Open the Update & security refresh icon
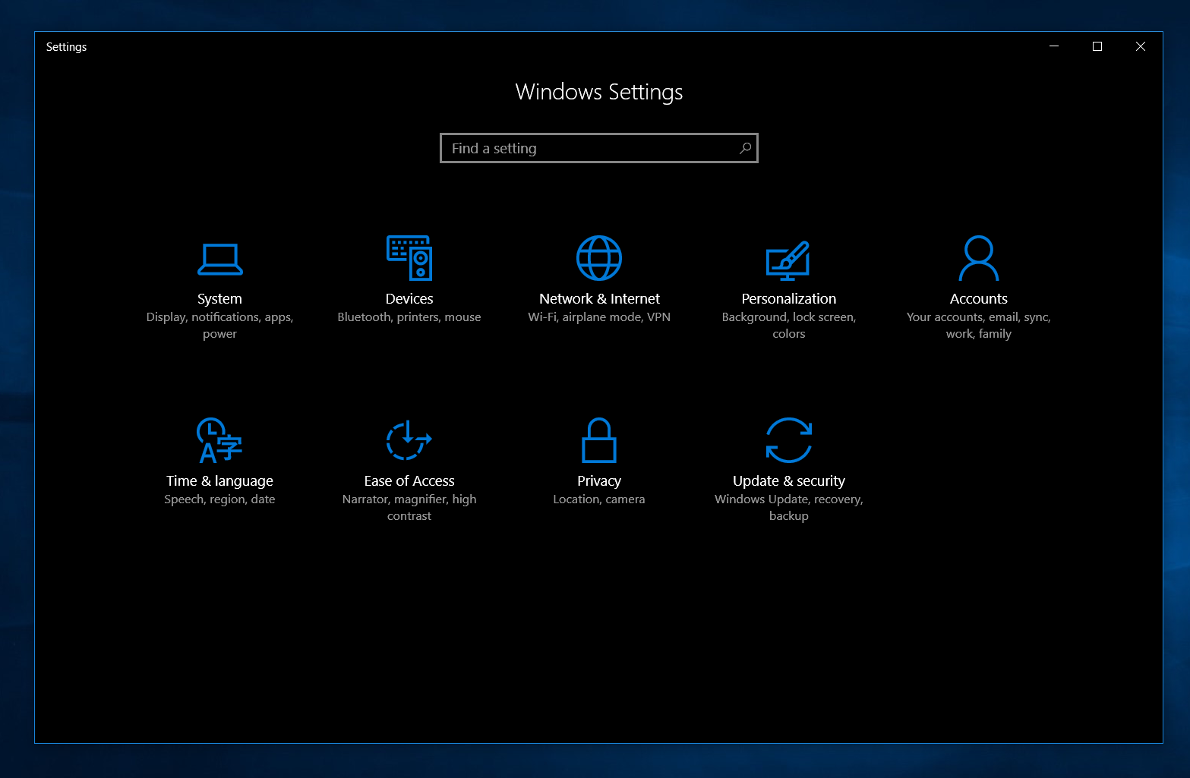This screenshot has height=778, width=1190. (x=789, y=440)
